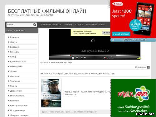The image size is (156, 117).
Task: Open the Драмы category
Action: point(14,71)
